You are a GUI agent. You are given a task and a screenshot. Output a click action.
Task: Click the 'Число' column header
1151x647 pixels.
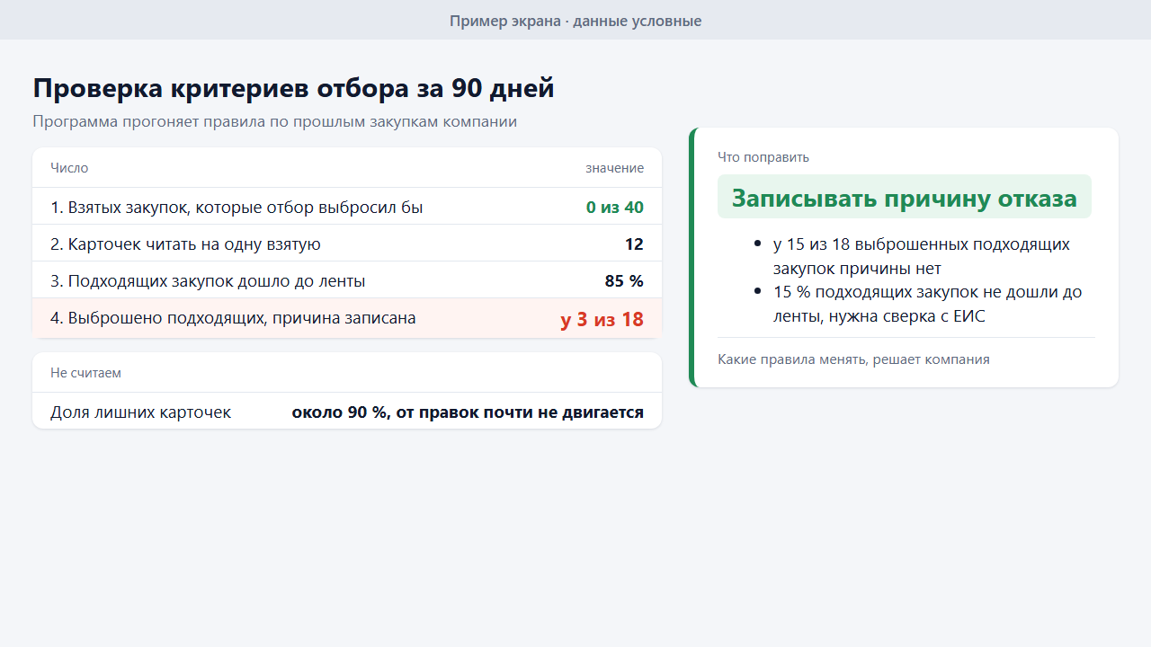point(69,168)
